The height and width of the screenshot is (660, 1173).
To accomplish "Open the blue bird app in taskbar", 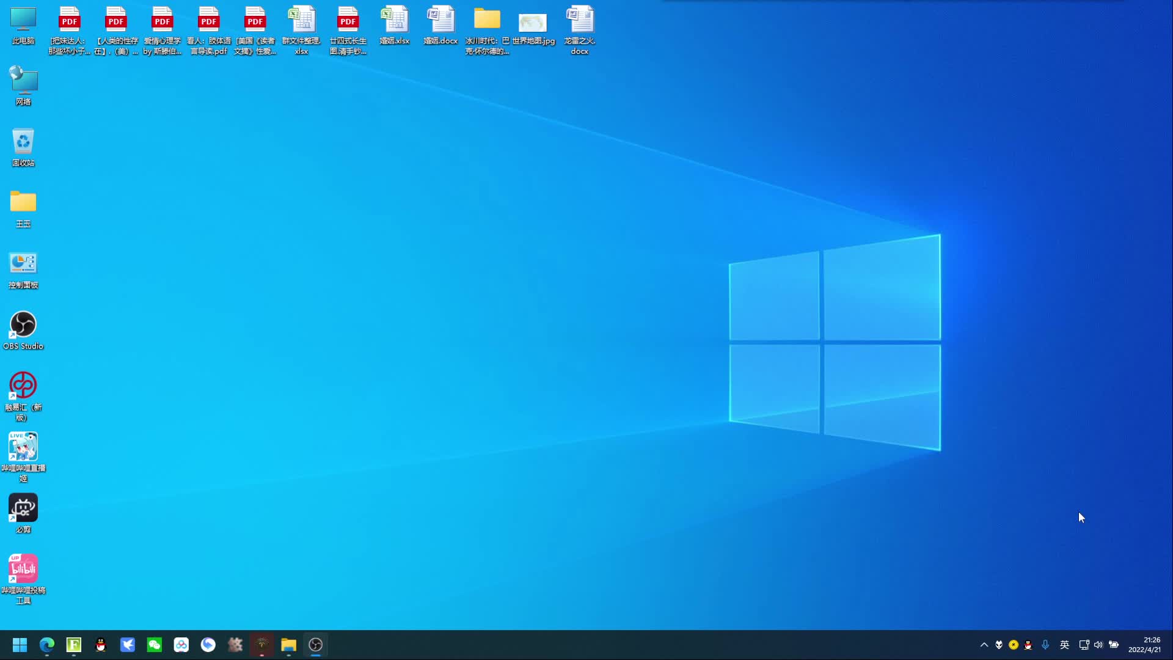I will (x=128, y=645).
